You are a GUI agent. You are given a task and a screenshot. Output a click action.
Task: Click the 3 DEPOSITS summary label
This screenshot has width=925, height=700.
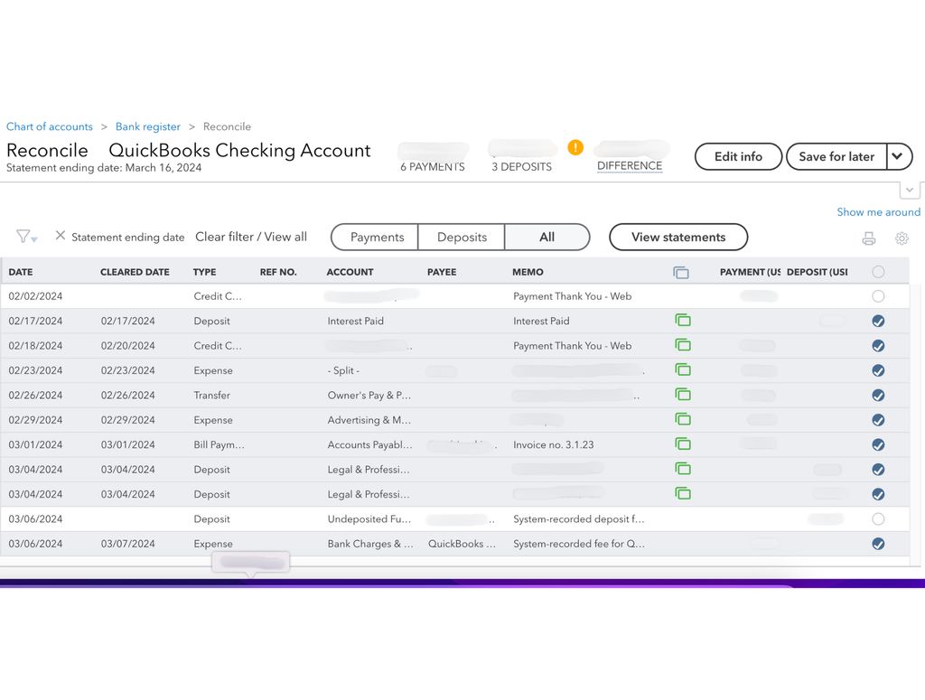pos(521,167)
